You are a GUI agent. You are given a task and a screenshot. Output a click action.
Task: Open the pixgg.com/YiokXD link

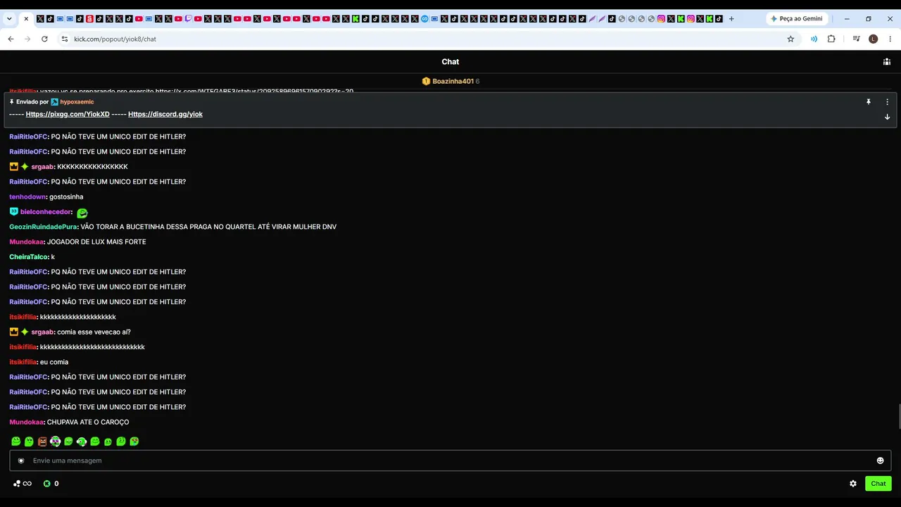pyautogui.click(x=68, y=114)
